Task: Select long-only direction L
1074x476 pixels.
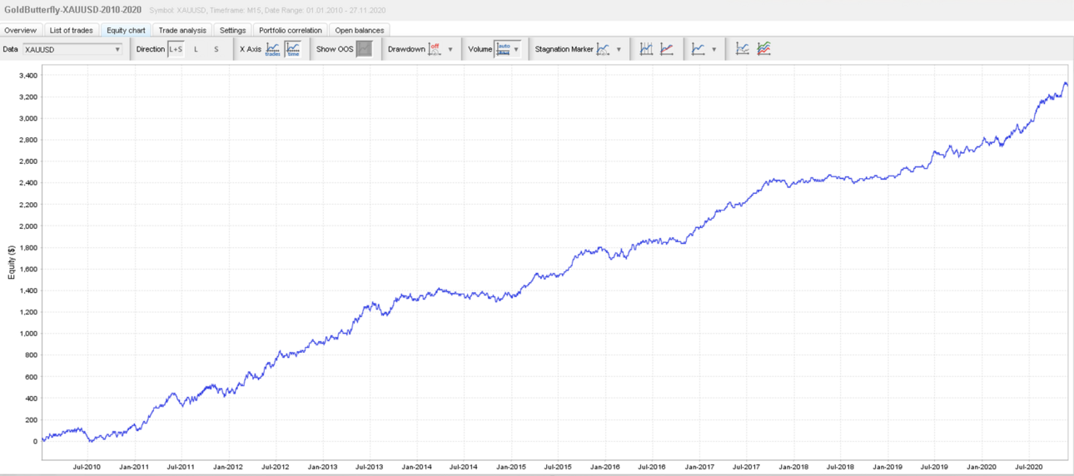Action: coord(196,49)
